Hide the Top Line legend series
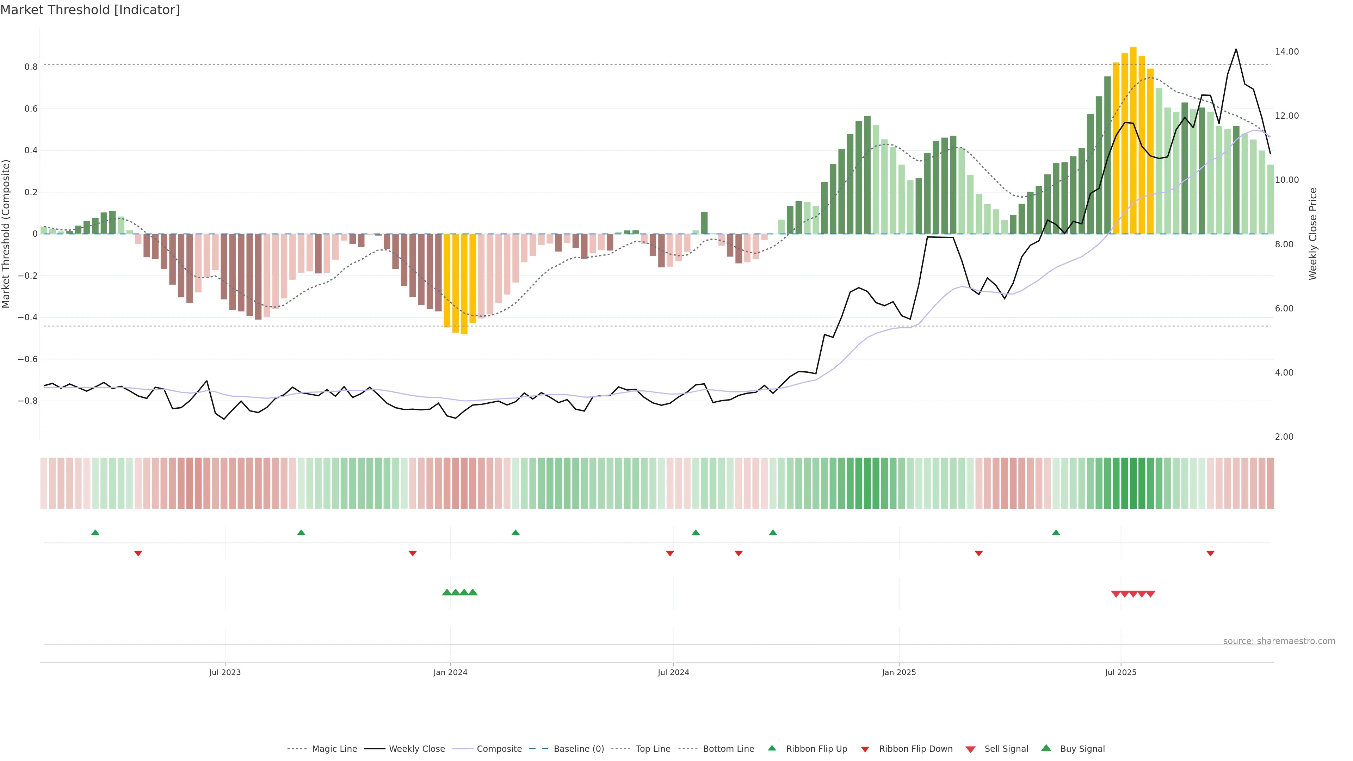The width and height of the screenshot is (1353, 761). [653, 749]
